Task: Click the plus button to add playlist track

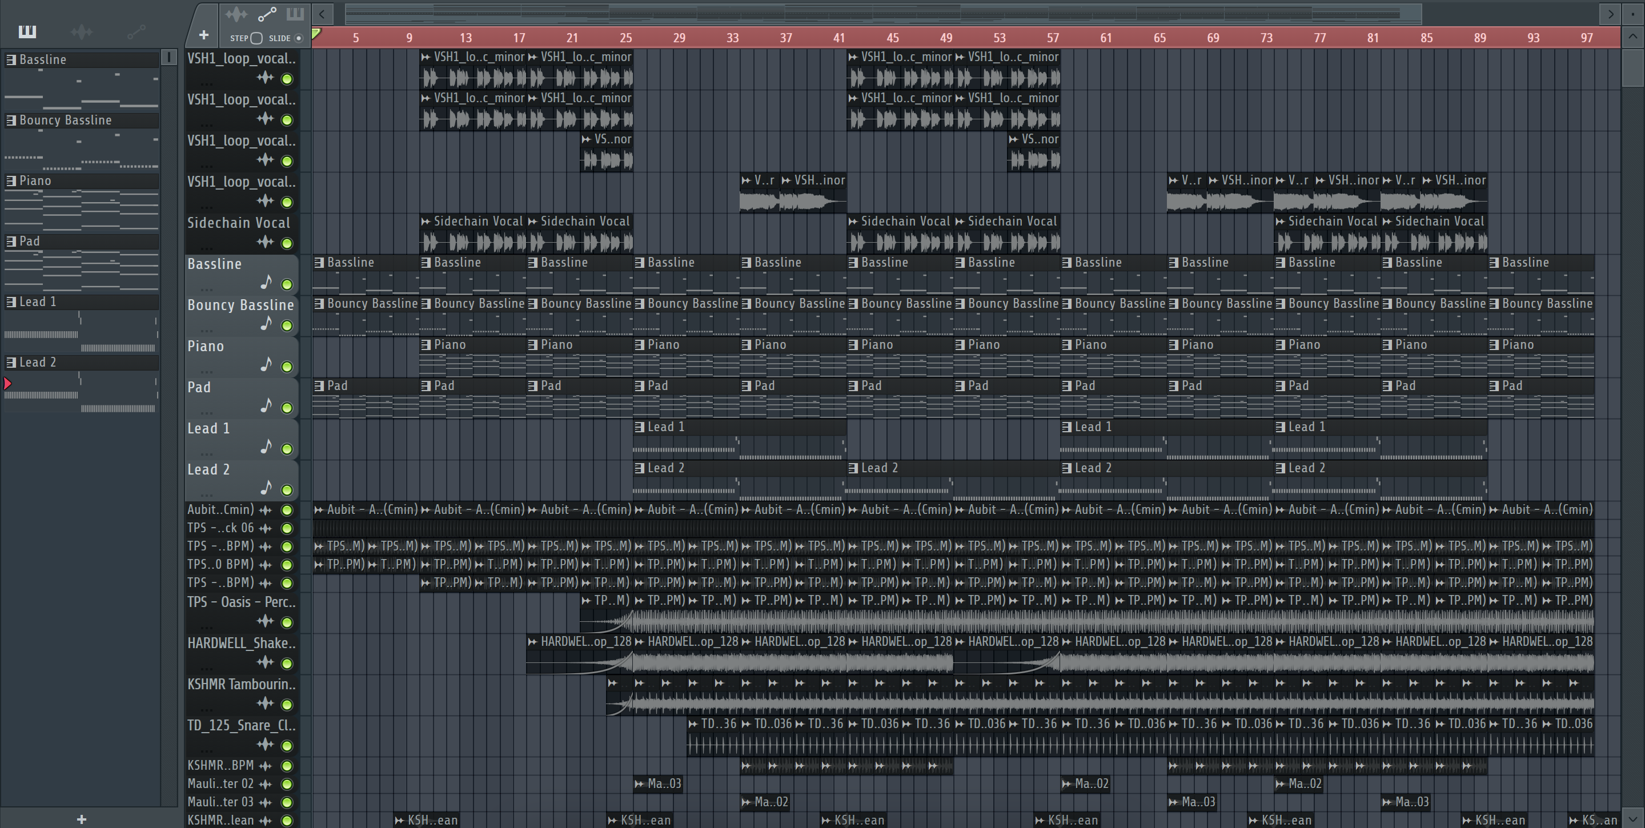Action: (x=204, y=34)
